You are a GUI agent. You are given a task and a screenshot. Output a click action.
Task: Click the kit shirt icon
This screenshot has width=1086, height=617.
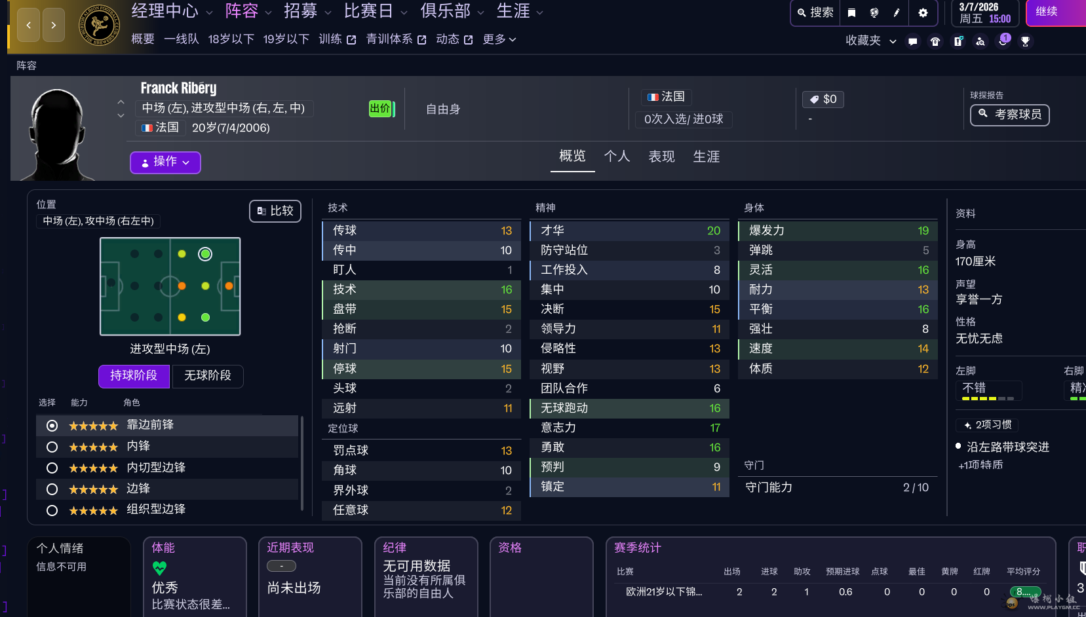point(935,41)
